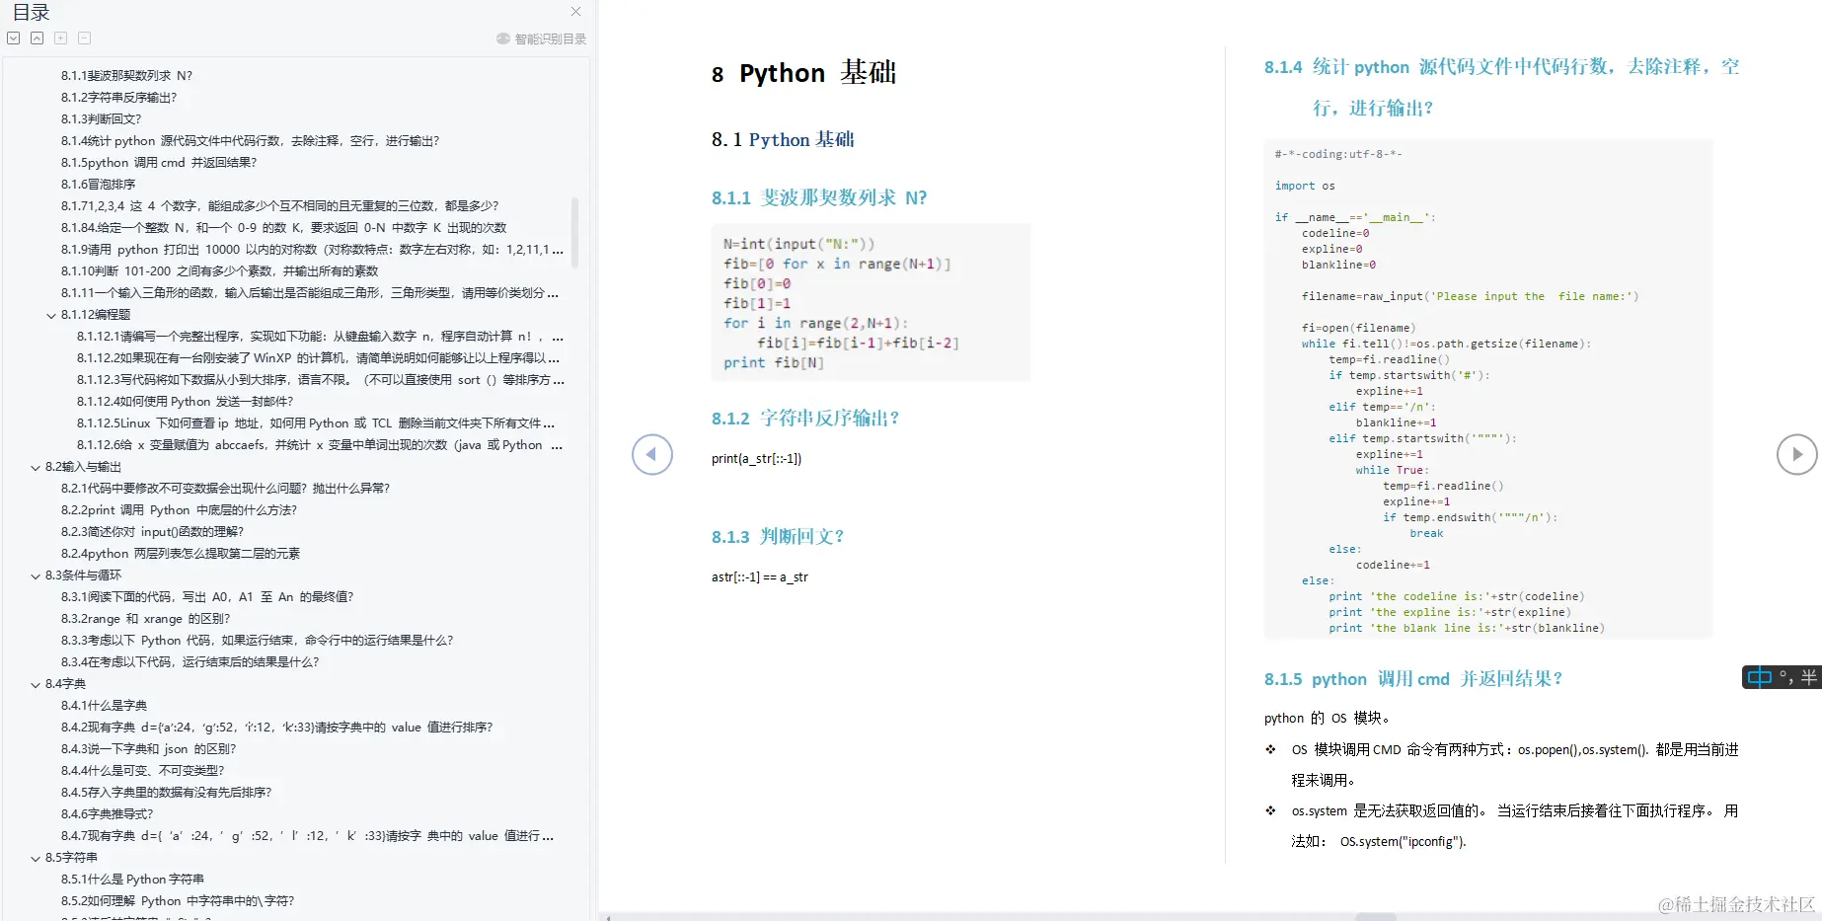Jump to 8.1.3判断回文? in the outline
Viewport: 1822px width, 921px height.
(x=101, y=119)
